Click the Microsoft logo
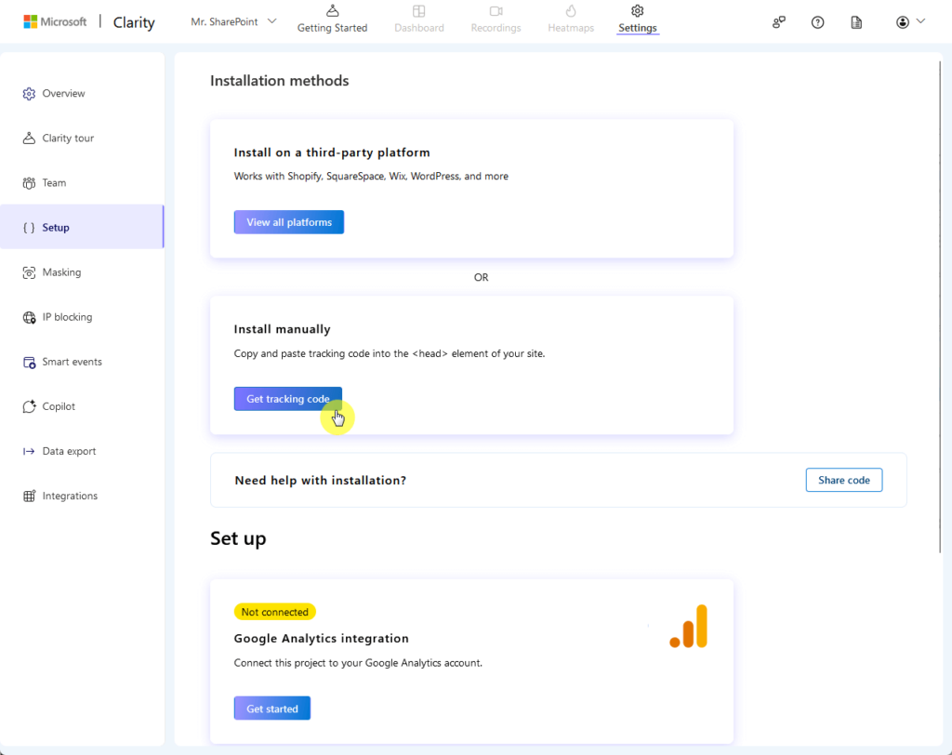Screen dimensions: 952x755 pos(55,22)
